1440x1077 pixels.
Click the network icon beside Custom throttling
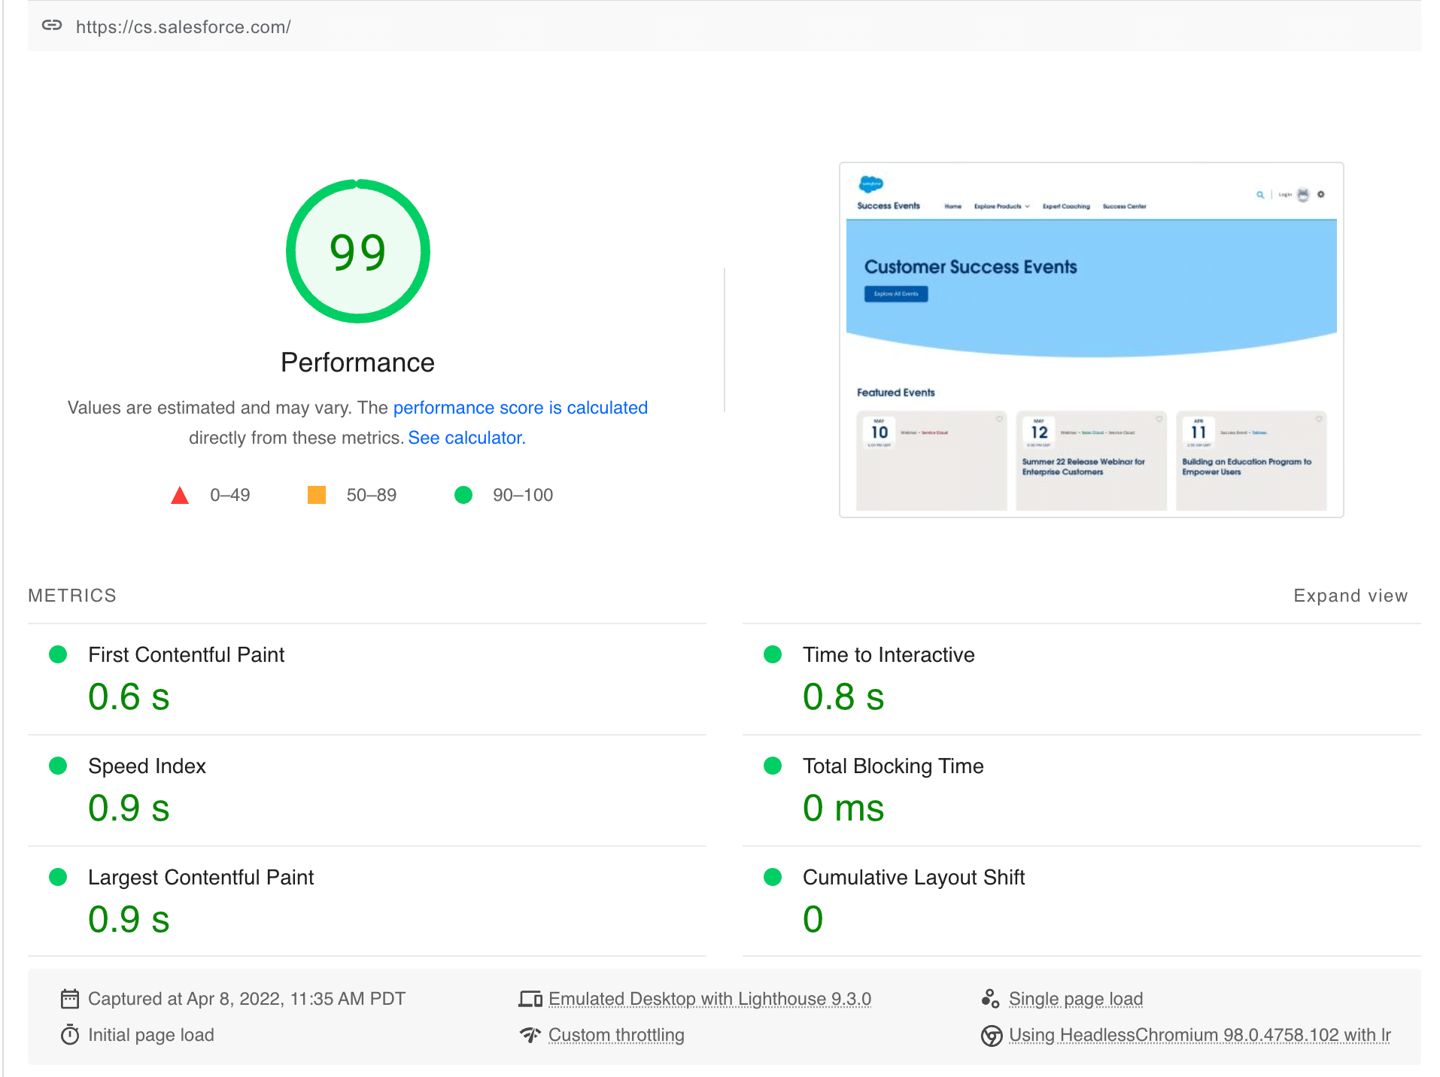click(530, 1036)
